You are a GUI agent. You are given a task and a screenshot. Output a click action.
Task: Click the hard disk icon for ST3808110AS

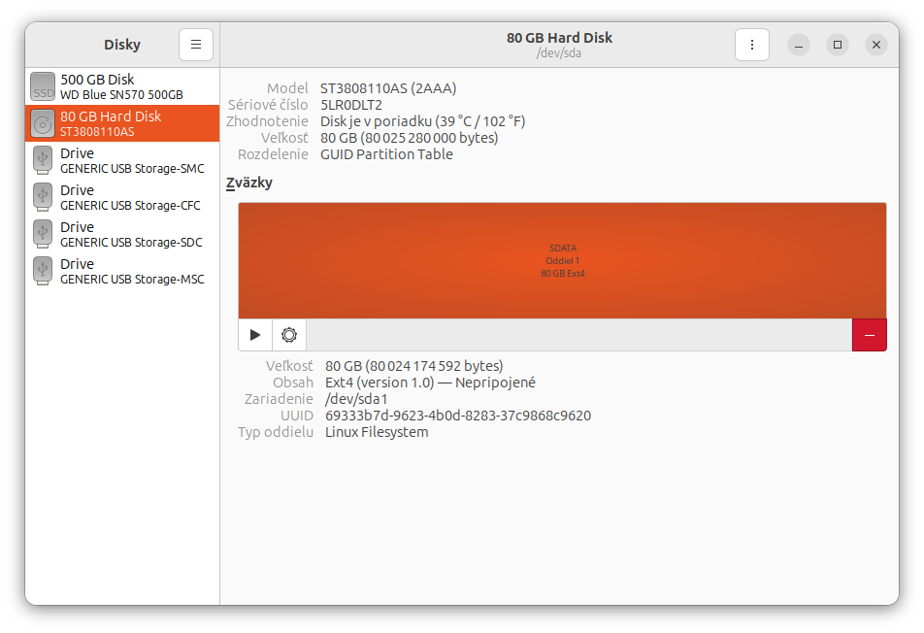click(x=43, y=123)
